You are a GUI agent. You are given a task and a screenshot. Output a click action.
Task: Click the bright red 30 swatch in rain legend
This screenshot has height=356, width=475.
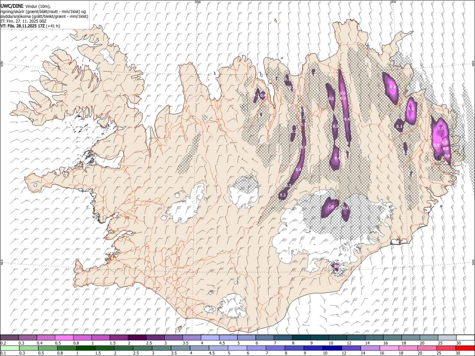coord(465,348)
